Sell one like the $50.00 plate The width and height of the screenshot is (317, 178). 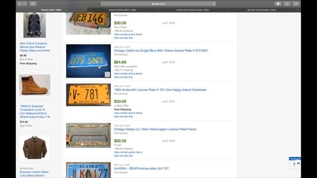[x=123, y=38]
